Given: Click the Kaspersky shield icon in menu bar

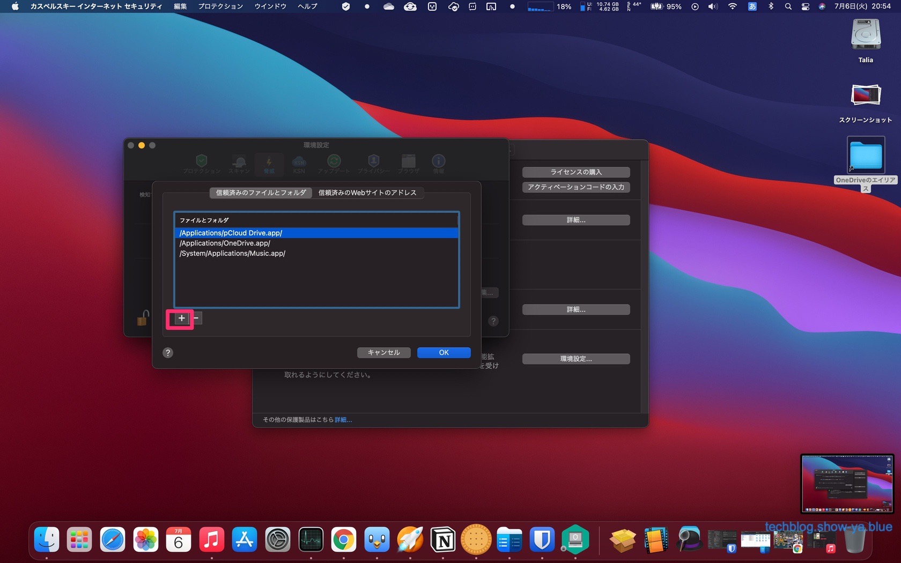Looking at the screenshot, I should point(346,6).
